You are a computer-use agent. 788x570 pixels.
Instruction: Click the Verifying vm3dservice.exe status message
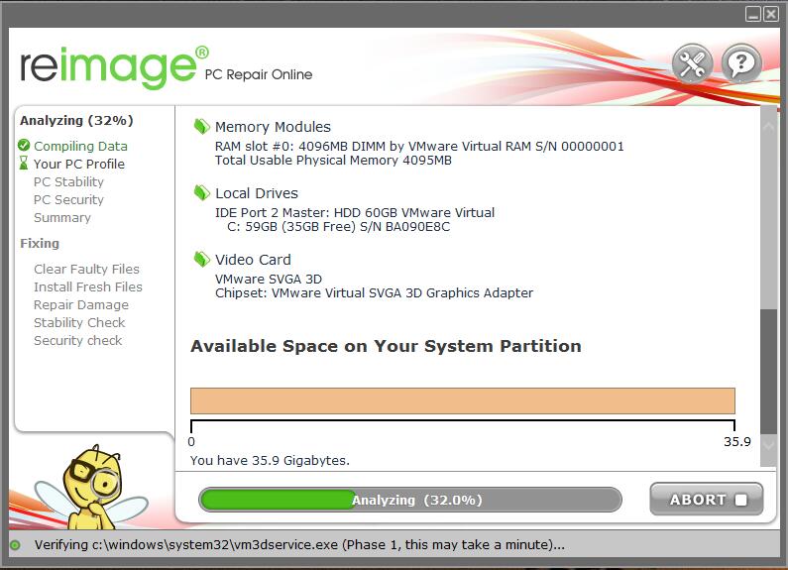[x=299, y=545]
